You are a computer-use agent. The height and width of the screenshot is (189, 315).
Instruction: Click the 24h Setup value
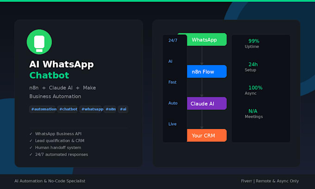coord(253,64)
